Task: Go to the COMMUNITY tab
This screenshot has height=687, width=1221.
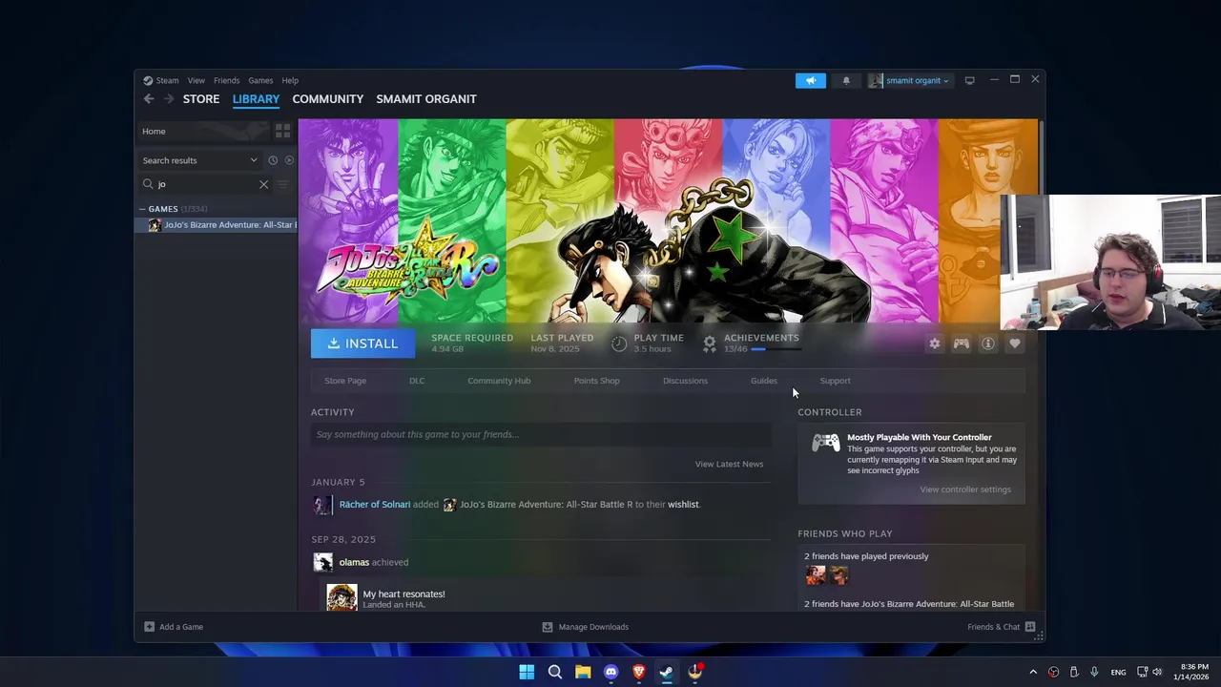Action: (327, 99)
